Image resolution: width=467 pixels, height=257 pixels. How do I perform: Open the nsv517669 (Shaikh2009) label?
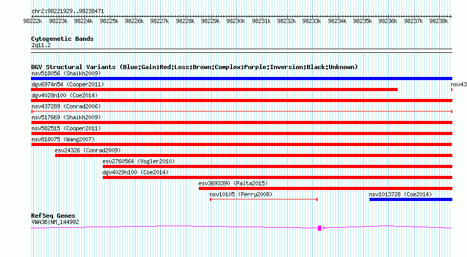(66, 117)
